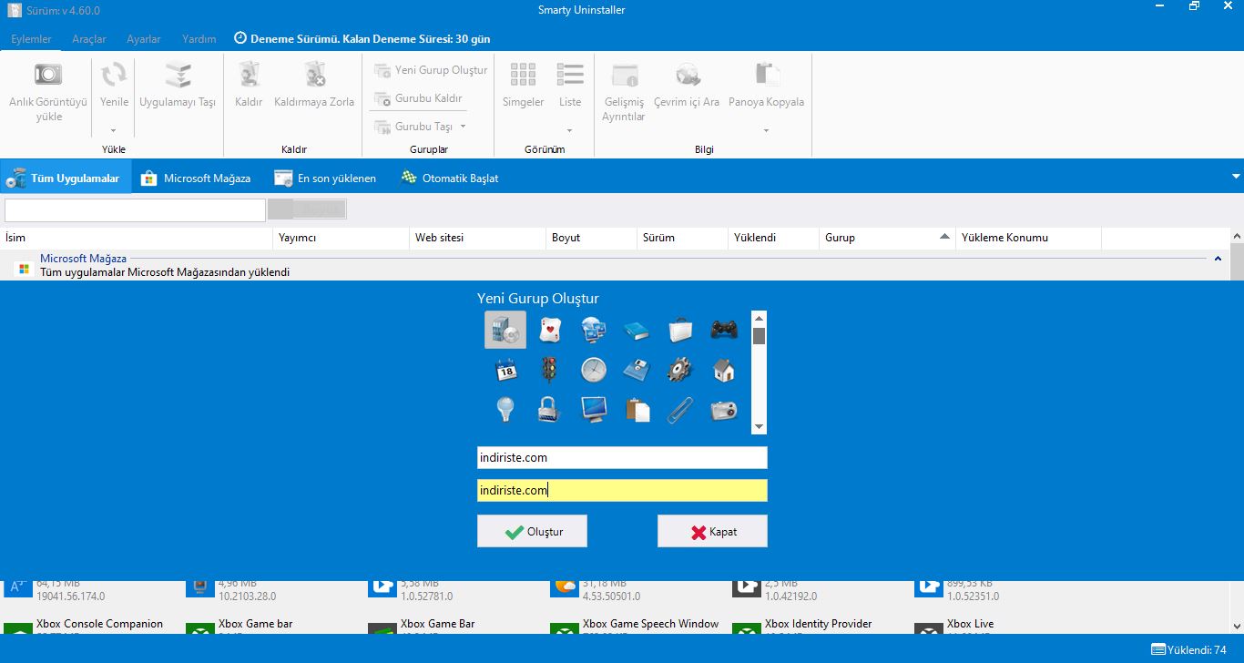Pick the camera group icon
Image resolution: width=1244 pixels, height=663 pixels.
(x=724, y=410)
